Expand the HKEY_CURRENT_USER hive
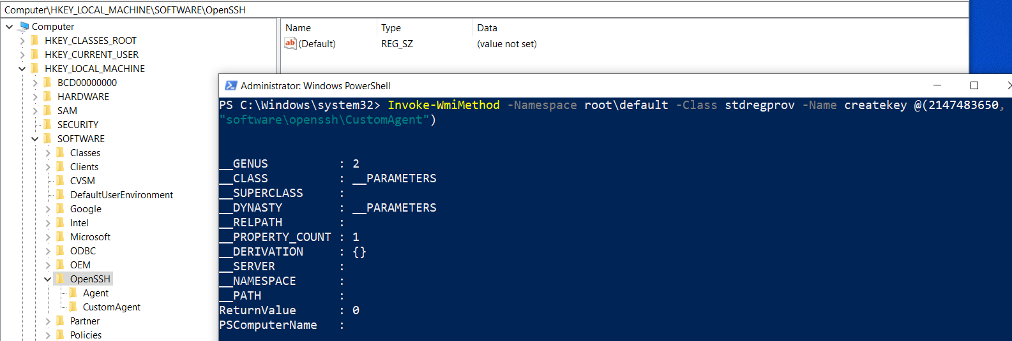Viewport: 1012px width, 341px height. click(22, 54)
